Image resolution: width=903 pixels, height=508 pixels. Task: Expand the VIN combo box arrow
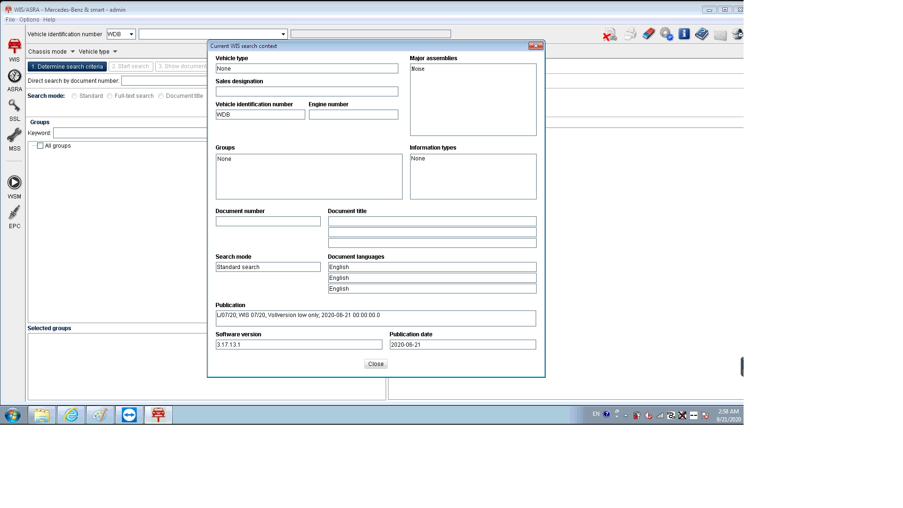coord(283,34)
